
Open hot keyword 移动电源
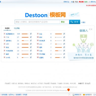click(42, 41)
